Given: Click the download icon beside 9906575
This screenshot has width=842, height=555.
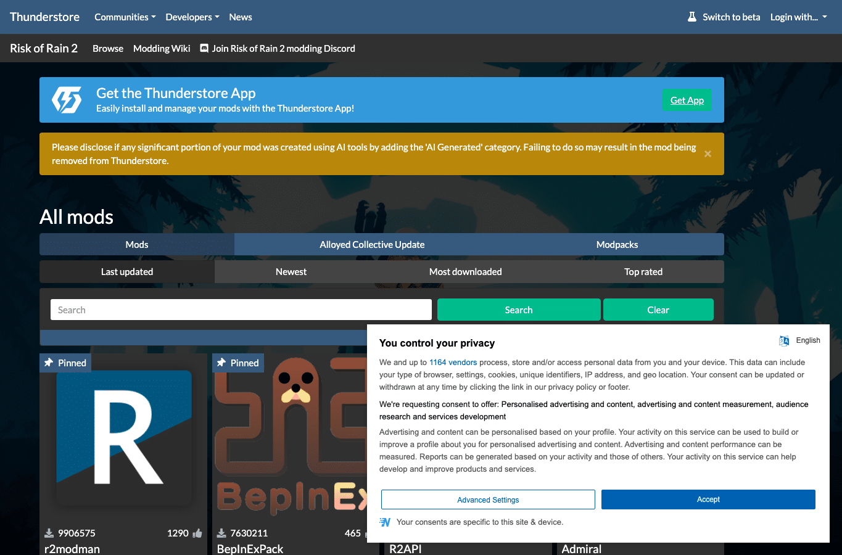Looking at the screenshot, I should (49, 533).
